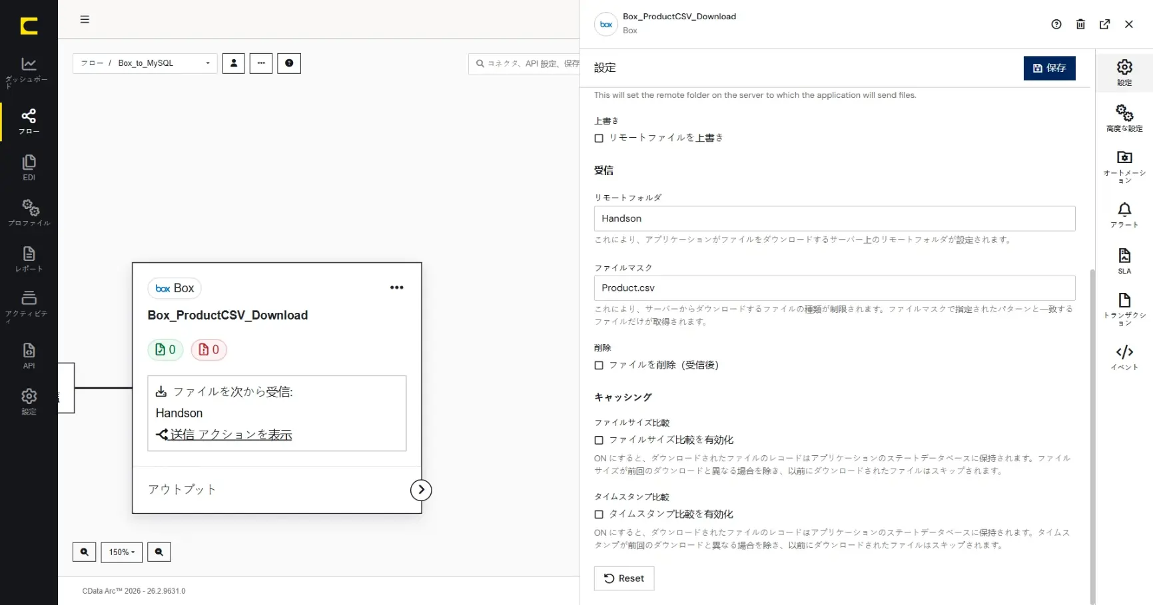Open connector in new window icon
Image resolution: width=1153 pixels, height=605 pixels.
tap(1104, 25)
